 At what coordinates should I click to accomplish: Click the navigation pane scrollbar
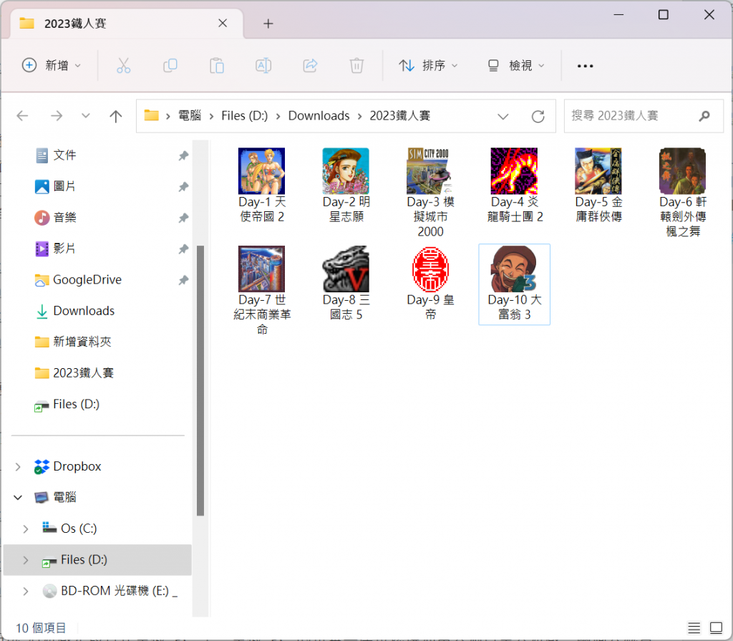point(200,380)
